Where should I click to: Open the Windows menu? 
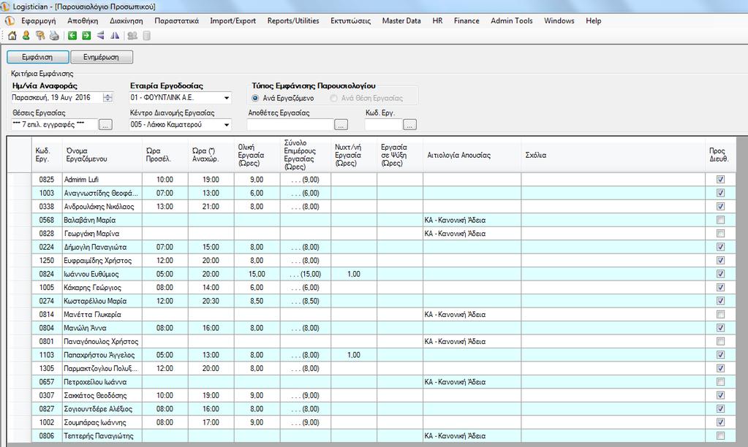click(x=559, y=21)
